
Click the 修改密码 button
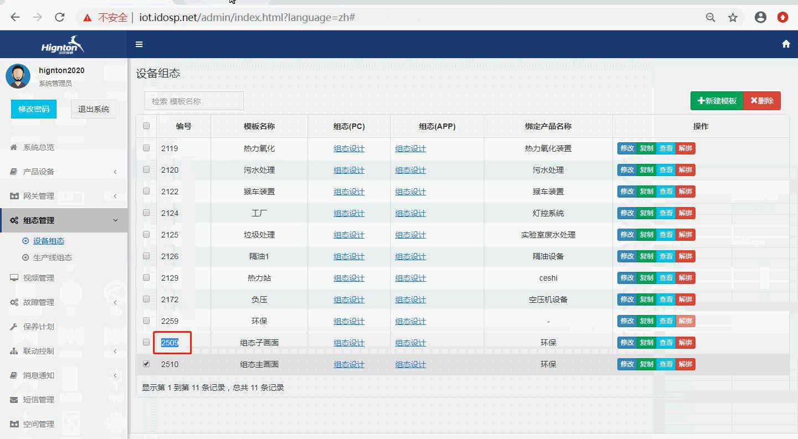coord(34,109)
